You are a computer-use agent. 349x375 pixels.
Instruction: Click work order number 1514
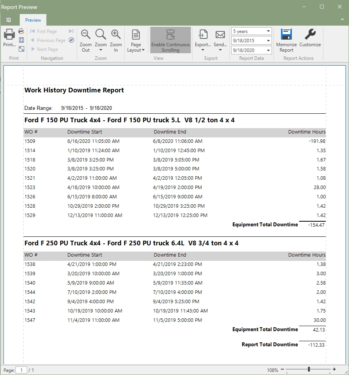pos(30,151)
